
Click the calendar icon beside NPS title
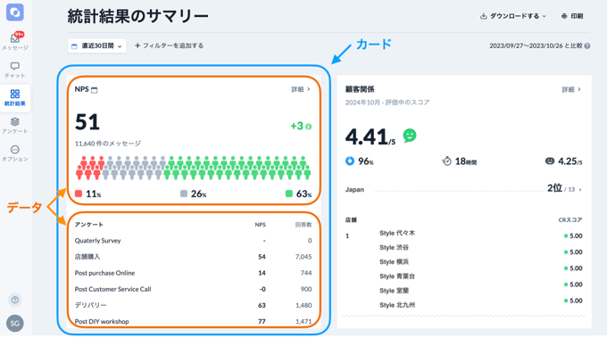coord(95,90)
